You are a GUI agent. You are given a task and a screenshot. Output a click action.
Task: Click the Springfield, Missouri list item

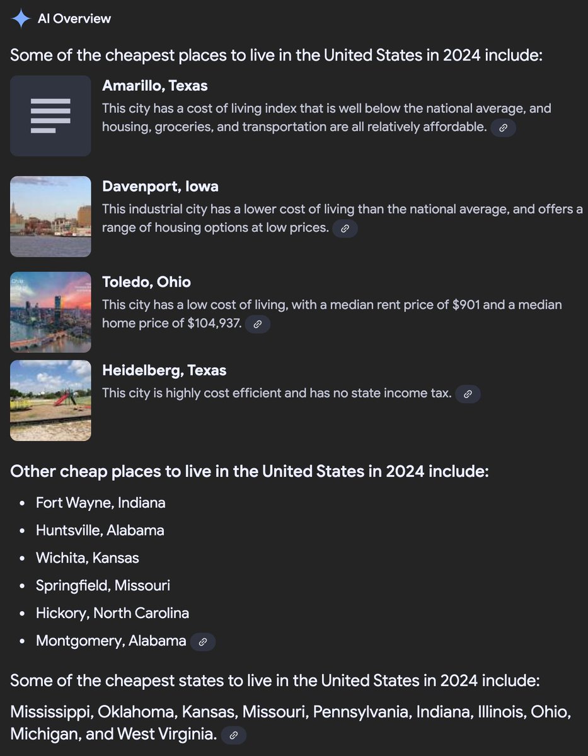[x=103, y=586]
